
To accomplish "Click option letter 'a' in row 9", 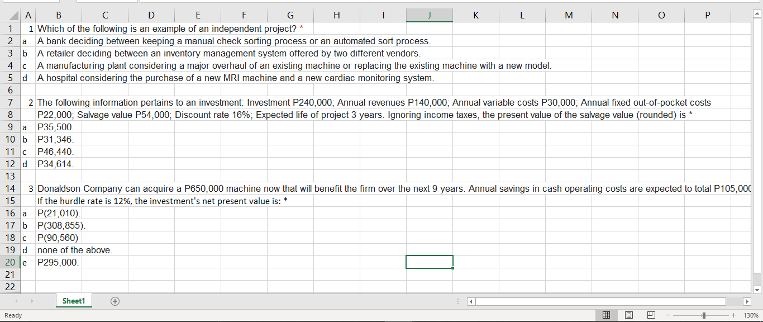I will click(25, 127).
